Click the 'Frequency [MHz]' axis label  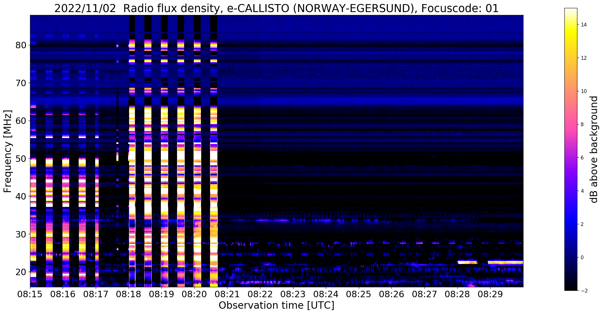[8, 151]
